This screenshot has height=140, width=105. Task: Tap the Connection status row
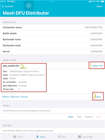(x=52, y=27)
